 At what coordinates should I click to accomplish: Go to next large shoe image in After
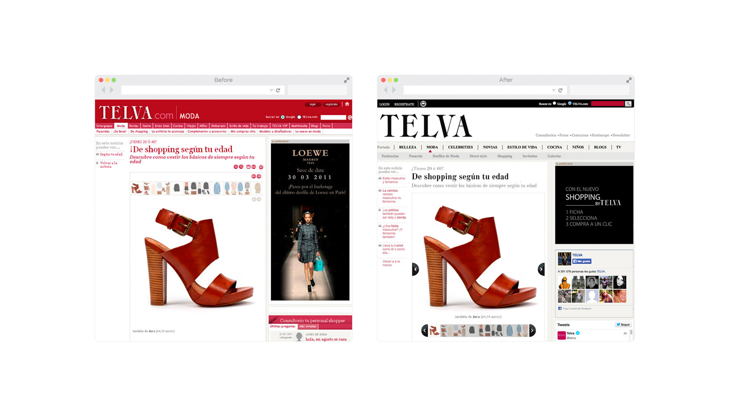(x=541, y=269)
